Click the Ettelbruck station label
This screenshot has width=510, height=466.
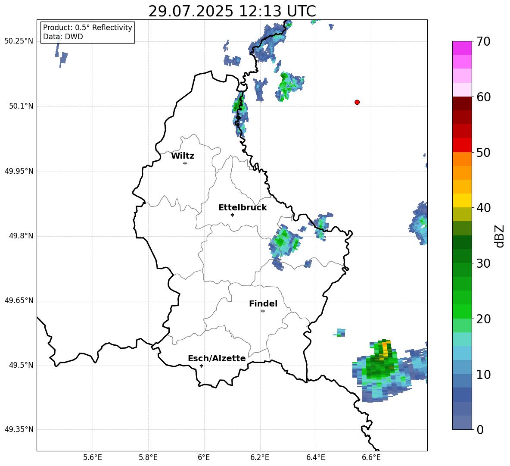tap(243, 208)
